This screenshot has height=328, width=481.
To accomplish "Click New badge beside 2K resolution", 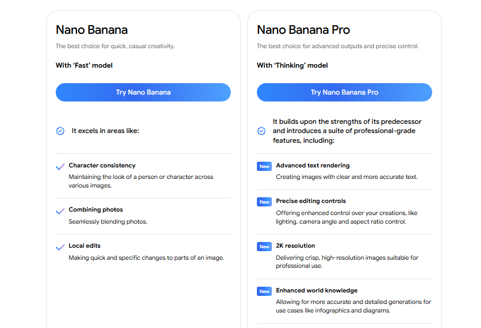I will [264, 247].
